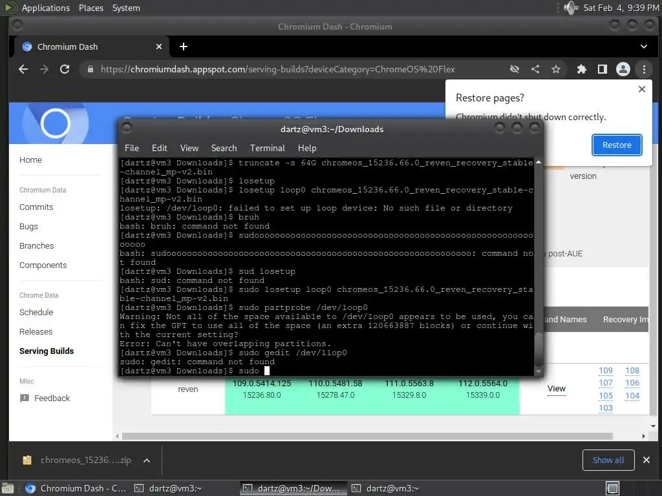Click the lock site info icon
The image size is (662, 496).
click(91, 69)
